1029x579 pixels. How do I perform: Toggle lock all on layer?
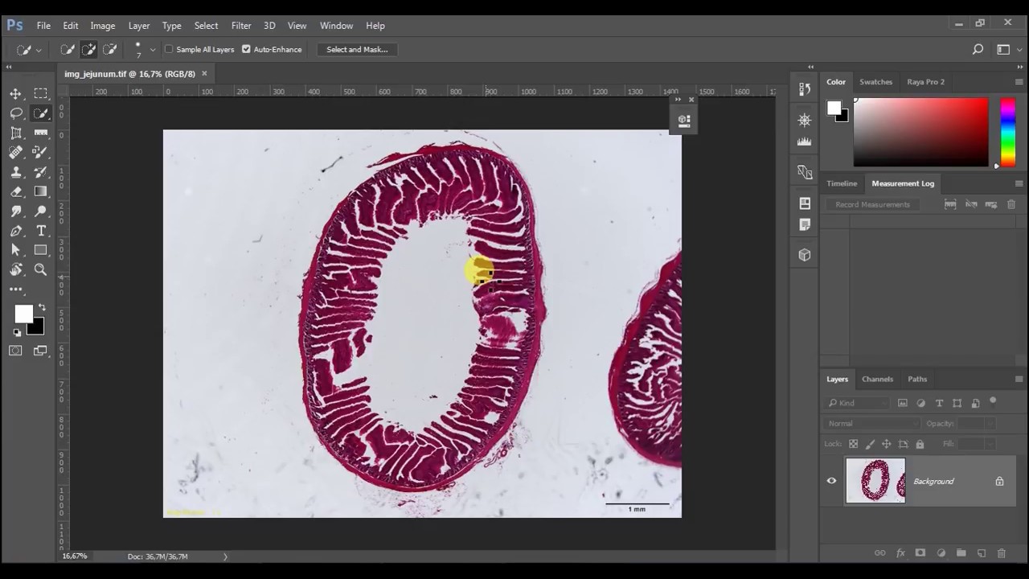[920, 444]
